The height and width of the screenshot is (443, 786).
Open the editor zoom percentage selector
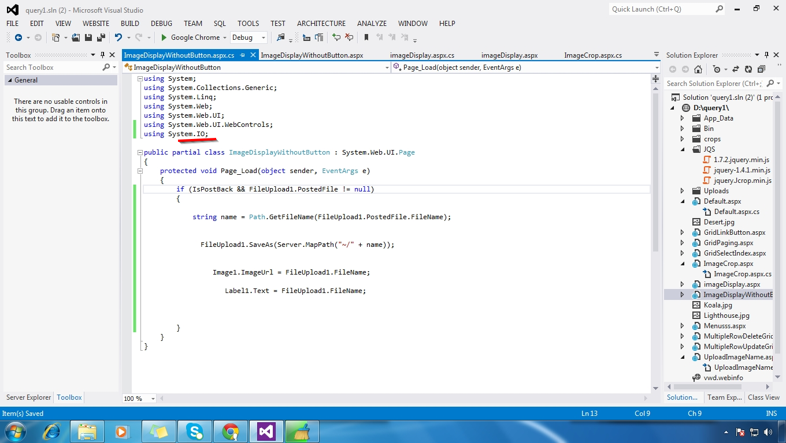coord(138,397)
